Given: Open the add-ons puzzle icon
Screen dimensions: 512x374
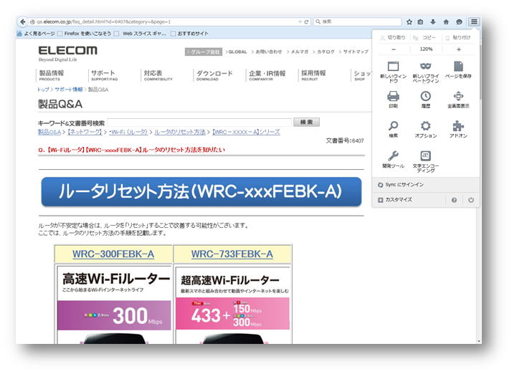Looking at the screenshot, I should tap(458, 129).
